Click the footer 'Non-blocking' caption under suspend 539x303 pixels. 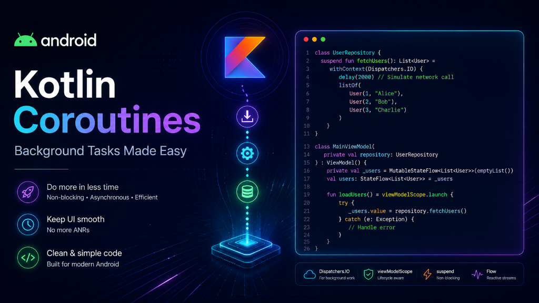click(x=448, y=278)
